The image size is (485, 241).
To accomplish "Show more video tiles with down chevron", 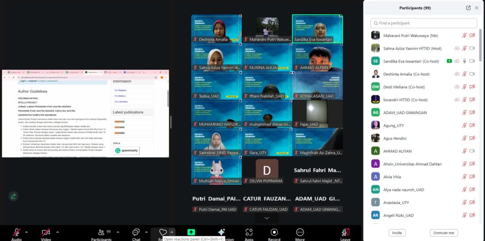I will point(267,218).
